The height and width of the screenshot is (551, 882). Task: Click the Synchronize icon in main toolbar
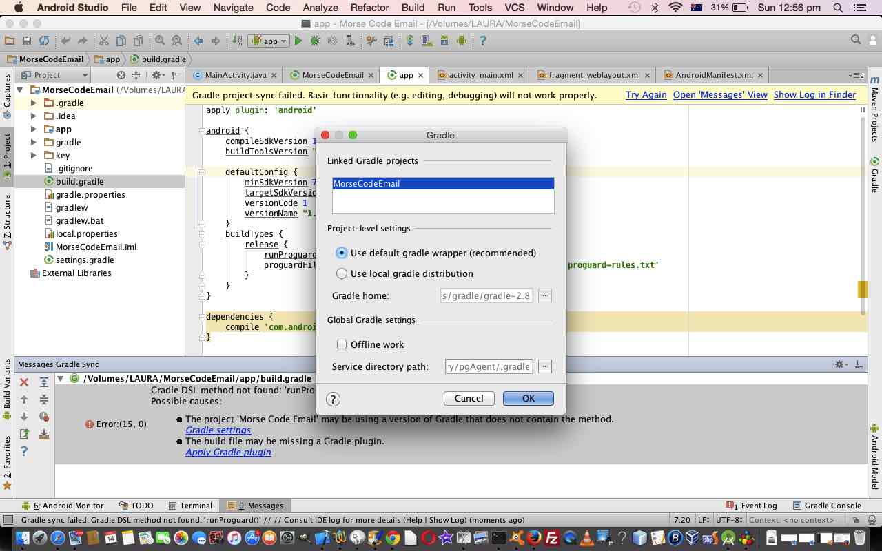tap(43, 41)
